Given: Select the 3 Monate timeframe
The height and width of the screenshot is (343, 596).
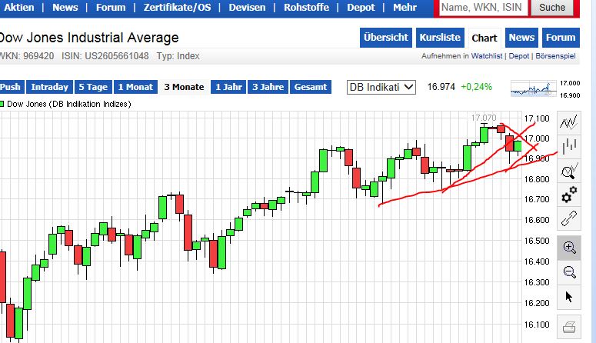Looking at the screenshot, I should click(x=184, y=87).
